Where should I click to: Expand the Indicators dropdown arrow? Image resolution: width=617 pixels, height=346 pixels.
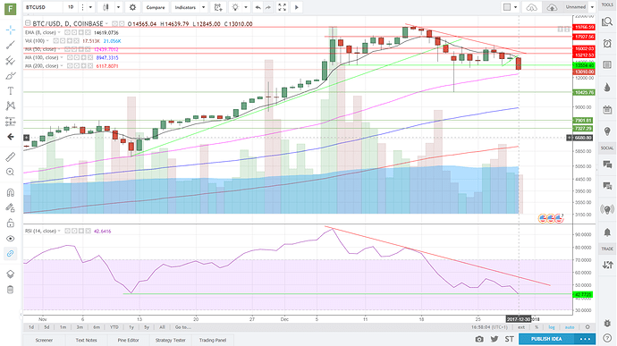coord(204,7)
